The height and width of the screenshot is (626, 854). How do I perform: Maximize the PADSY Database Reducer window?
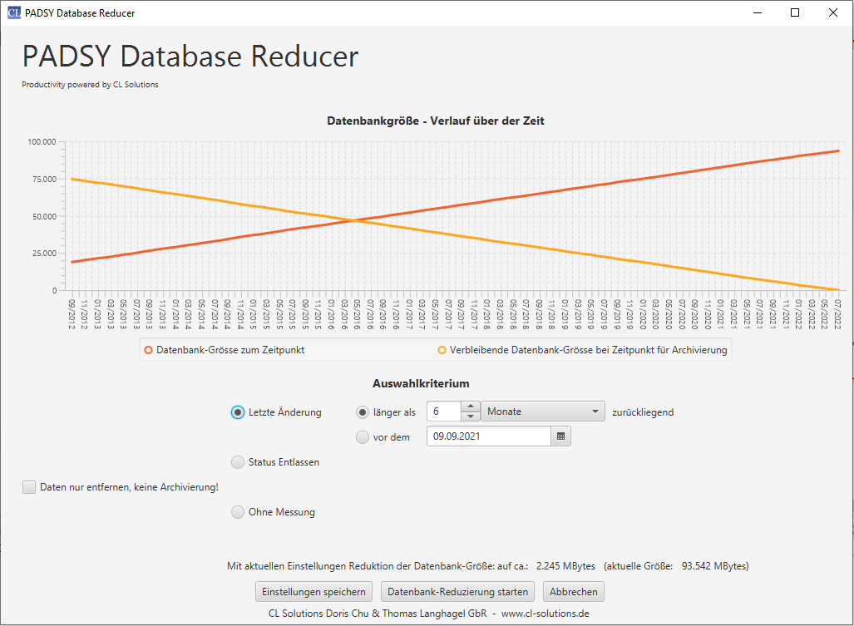pyautogui.click(x=795, y=12)
